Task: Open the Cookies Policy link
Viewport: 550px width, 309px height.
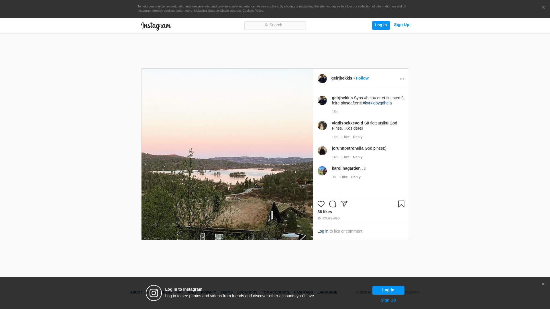Action: pos(252,11)
